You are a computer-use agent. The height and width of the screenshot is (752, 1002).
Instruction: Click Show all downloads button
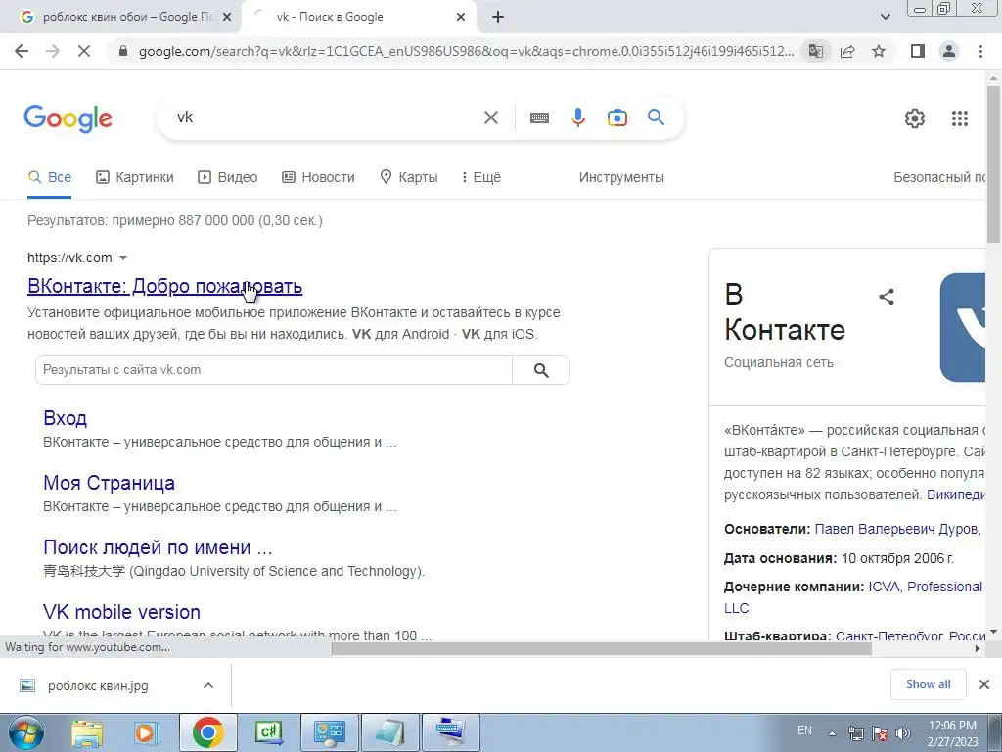tap(928, 684)
